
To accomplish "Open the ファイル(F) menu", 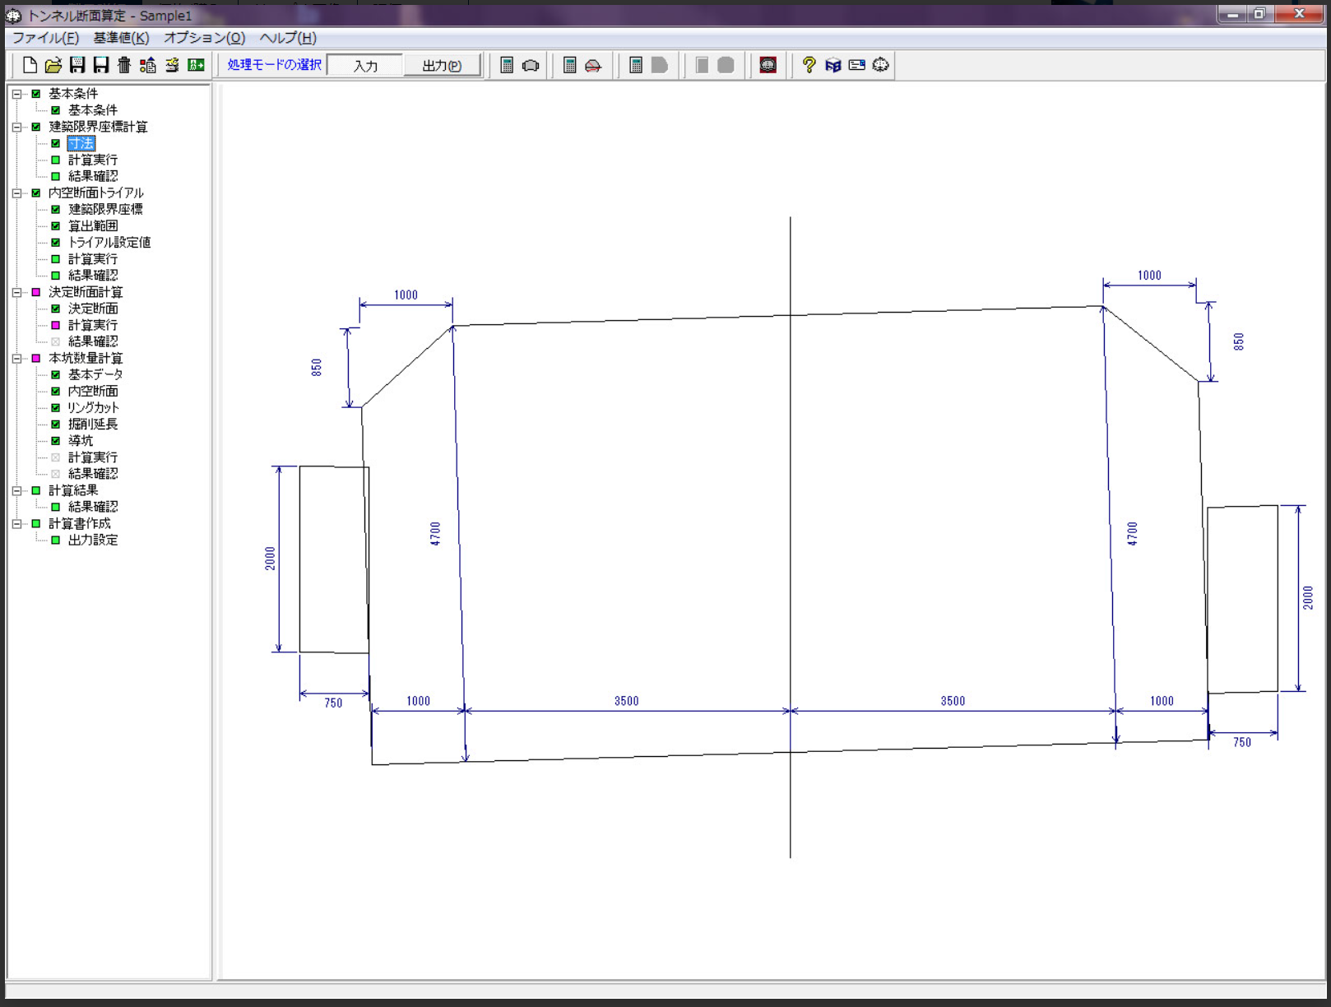I will (x=45, y=38).
